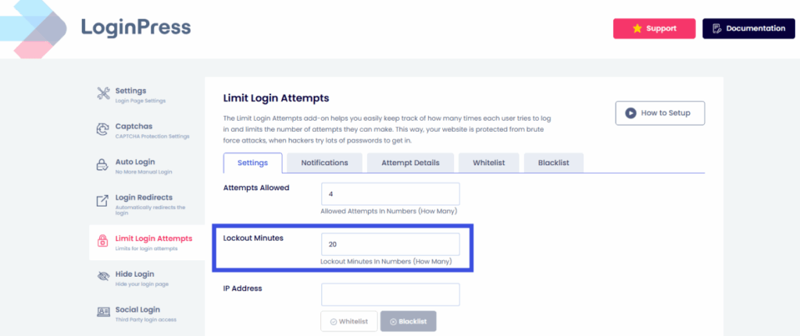
Task: Click the Social Login icon
Action: coord(103,312)
